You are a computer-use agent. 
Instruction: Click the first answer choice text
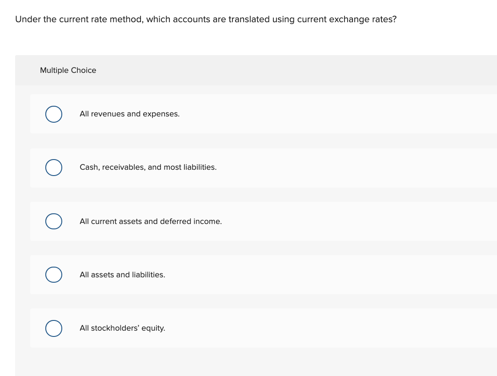tap(129, 114)
